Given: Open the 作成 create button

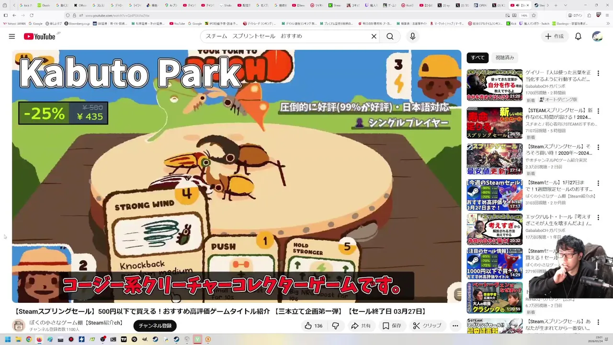Looking at the screenshot, I should (554, 36).
